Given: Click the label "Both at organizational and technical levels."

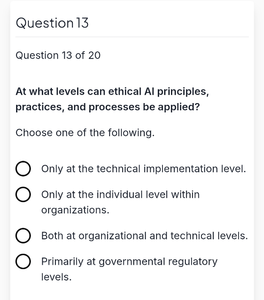Looking at the screenshot, I should point(145,236).
